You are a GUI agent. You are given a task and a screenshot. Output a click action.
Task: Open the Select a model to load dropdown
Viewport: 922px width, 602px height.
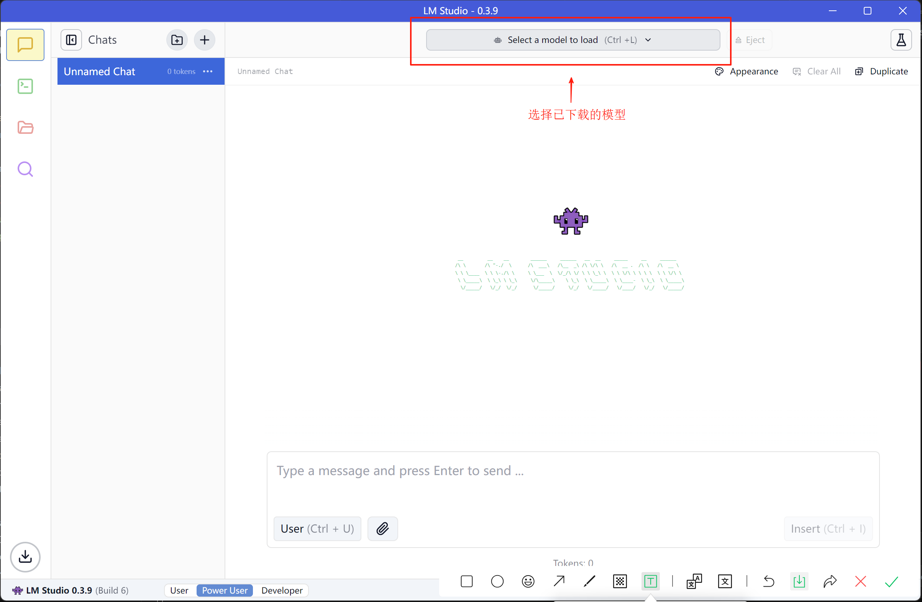[x=573, y=39]
